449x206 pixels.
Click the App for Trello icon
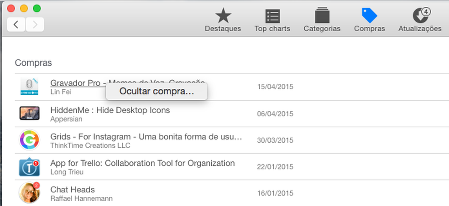[x=29, y=167]
